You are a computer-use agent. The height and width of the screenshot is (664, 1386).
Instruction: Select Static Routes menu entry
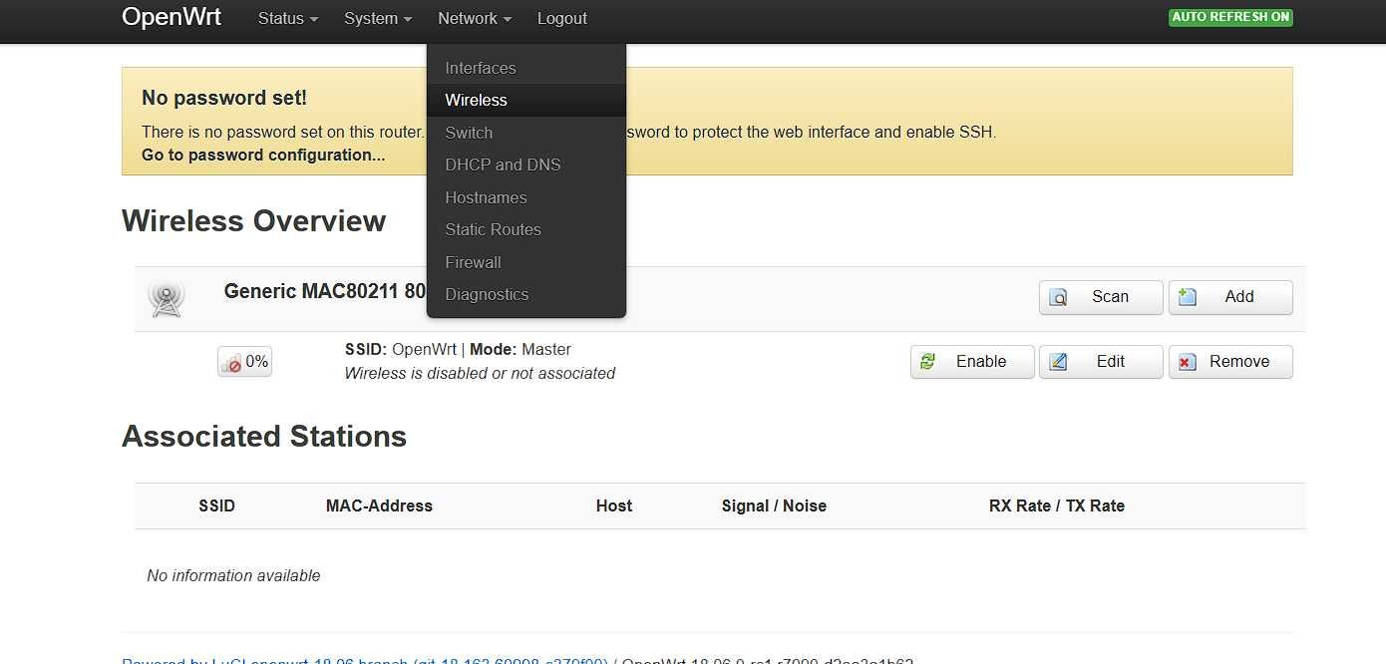coord(526,229)
